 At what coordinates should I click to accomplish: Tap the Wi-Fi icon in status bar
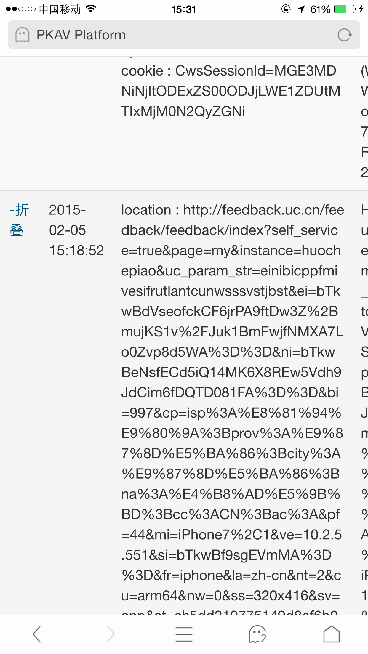coord(91,9)
